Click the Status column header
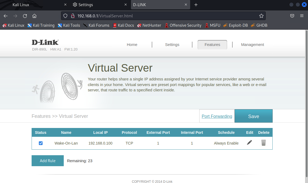This screenshot has height=183, width=308. pyautogui.click(x=40, y=133)
